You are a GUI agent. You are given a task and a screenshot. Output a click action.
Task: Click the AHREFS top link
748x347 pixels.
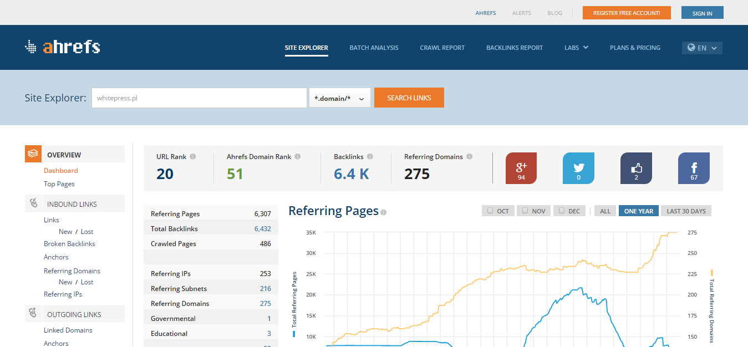[x=486, y=13]
